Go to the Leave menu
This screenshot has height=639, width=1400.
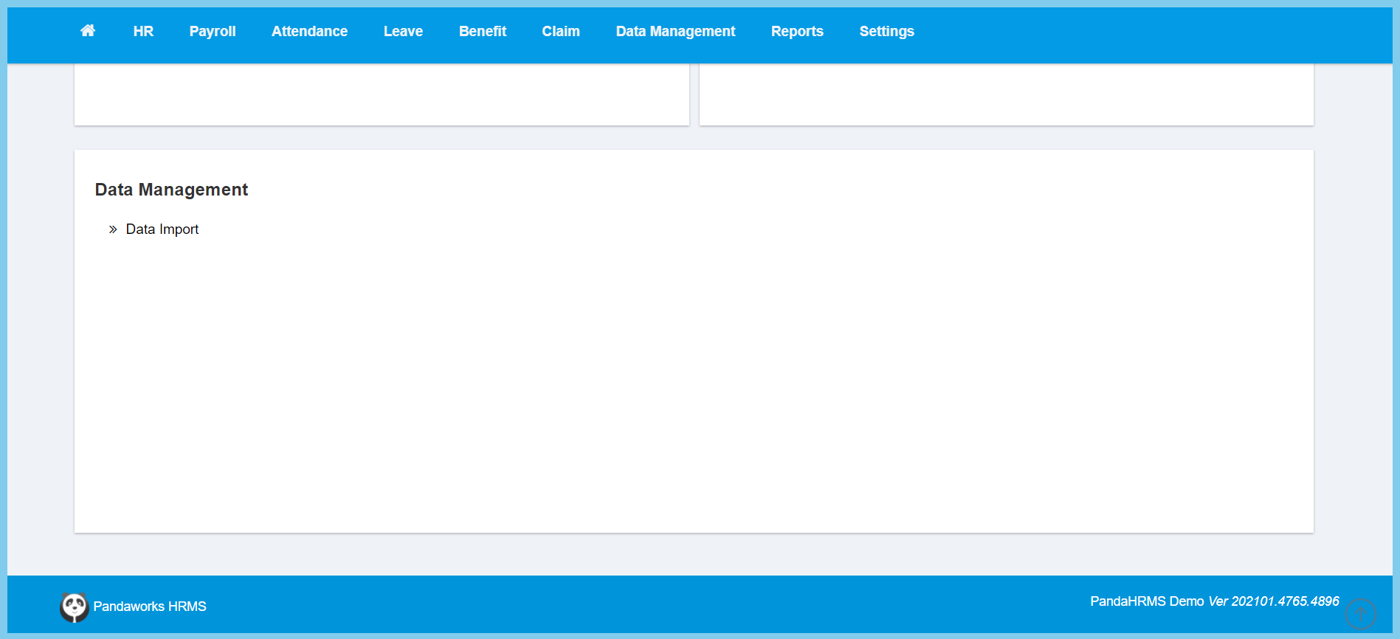403,32
